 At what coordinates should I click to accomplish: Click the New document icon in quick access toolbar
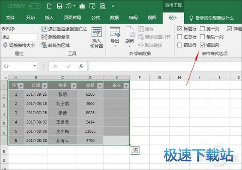[x=49, y=6]
